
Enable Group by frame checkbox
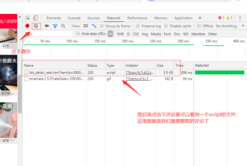pos(102,26)
